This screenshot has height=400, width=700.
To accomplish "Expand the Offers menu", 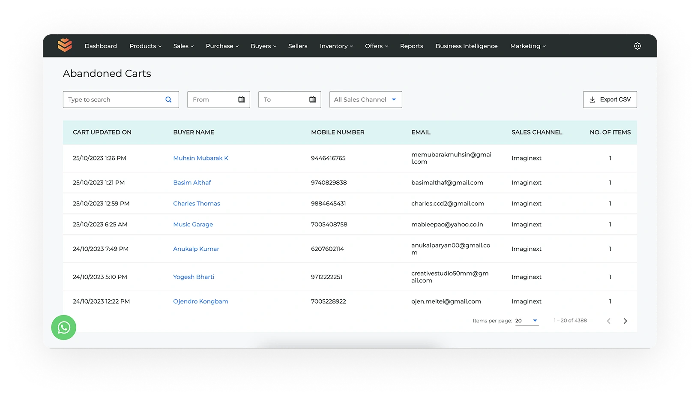I will click(377, 46).
